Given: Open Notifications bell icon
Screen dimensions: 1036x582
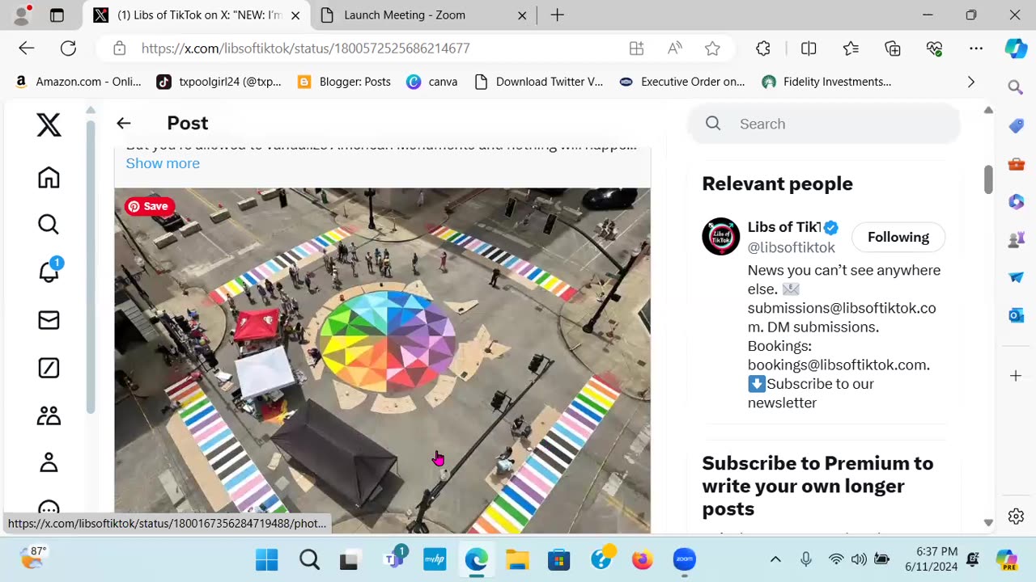Looking at the screenshot, I should click(49, 272).
